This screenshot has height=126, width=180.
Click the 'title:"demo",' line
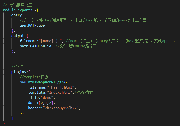point(42,97)
